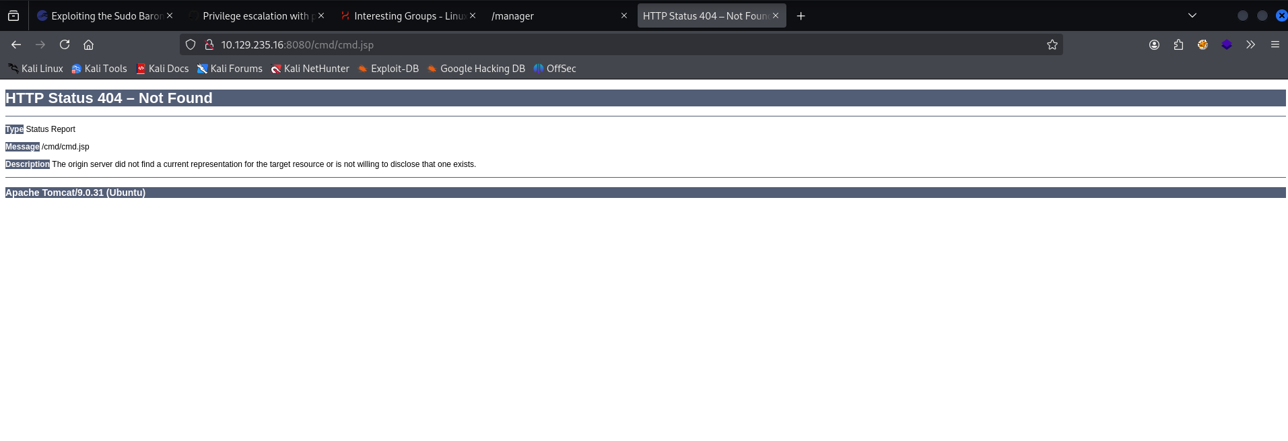Bookmark this page with the star icon
Viewport: 1288px width, 441px height.
click(x=1052, y=44)
